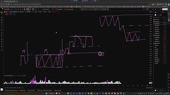This screenshot has height=95, width=170.
Task: Select the zoom-in tool in left toolbar
Action: tap(2, 36)
